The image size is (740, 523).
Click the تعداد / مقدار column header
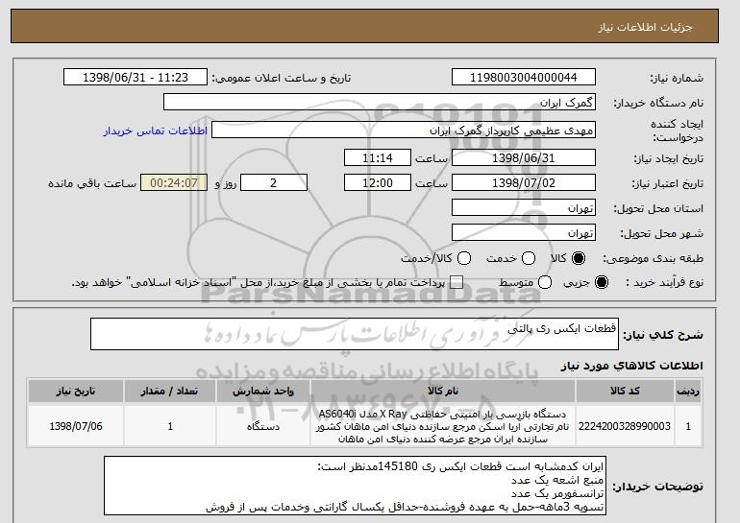170,392
